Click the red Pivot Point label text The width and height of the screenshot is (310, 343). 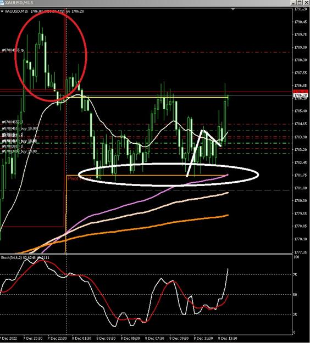click(79, 178)
